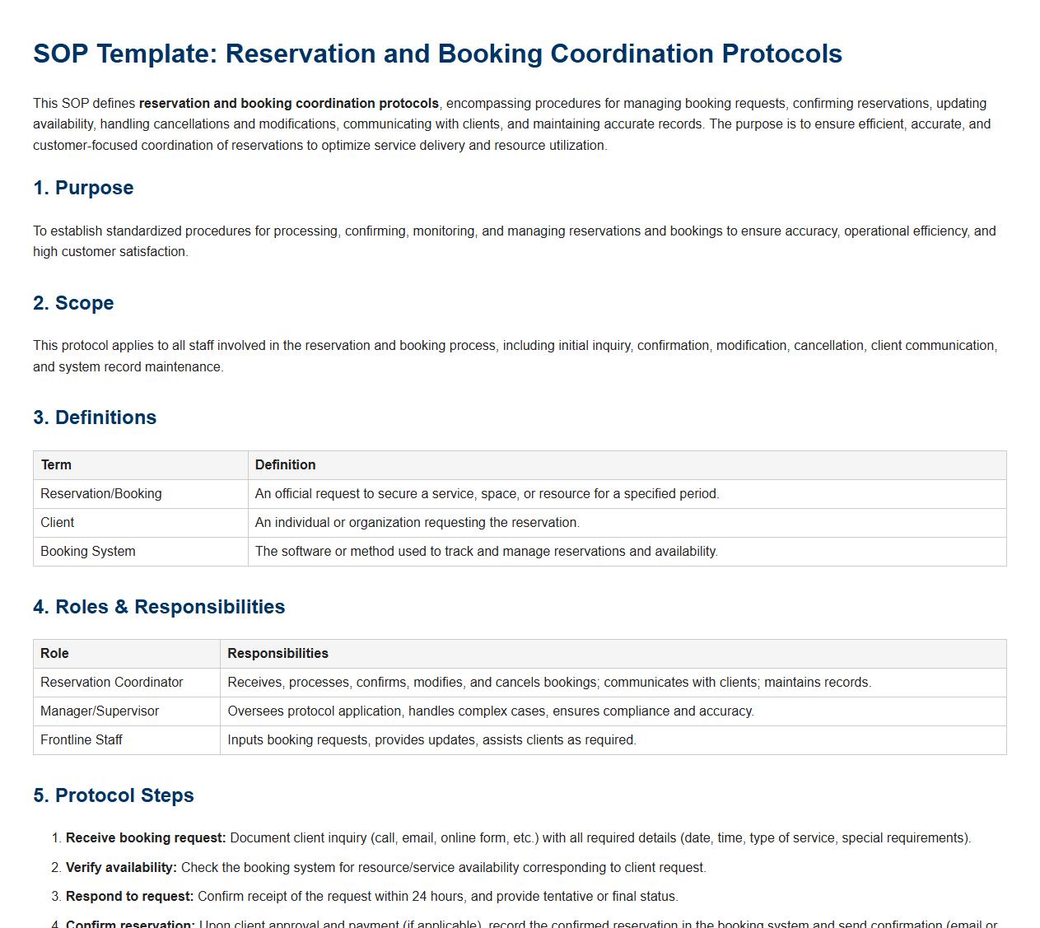Click the "Booking System" term cell
Image resolution: width=1040 pixels, height=928 pixels.
tap(87, 552)
